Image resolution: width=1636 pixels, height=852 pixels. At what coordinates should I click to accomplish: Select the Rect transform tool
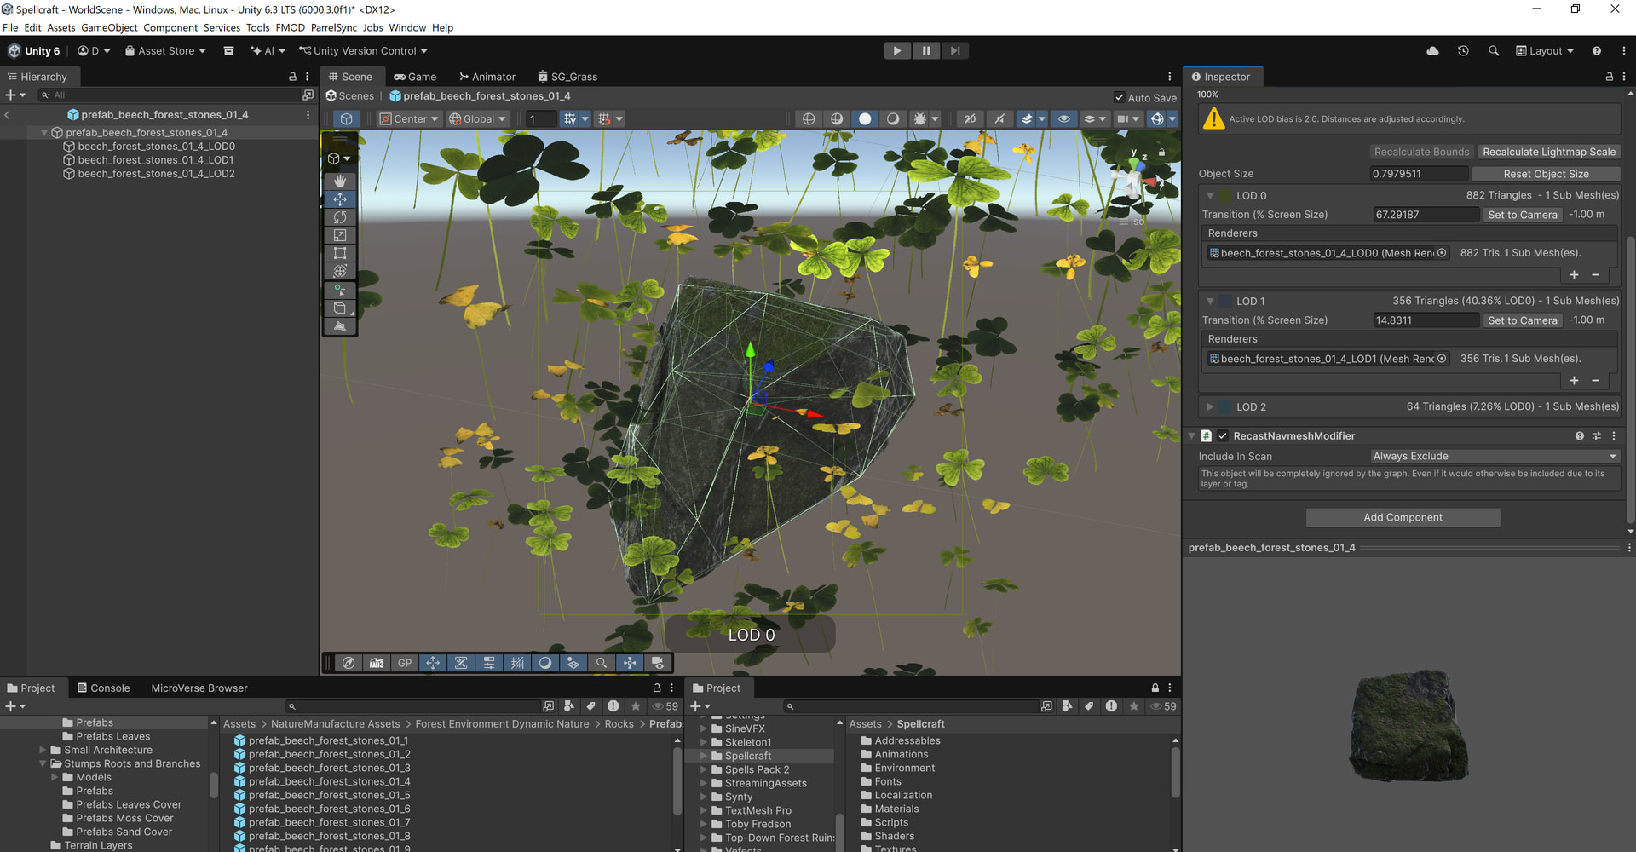[340, 253]
